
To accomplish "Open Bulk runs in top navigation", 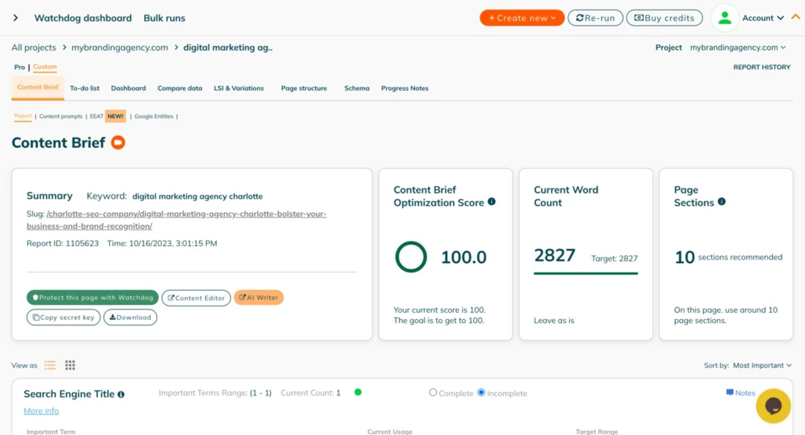I will [x=164, y=18].
